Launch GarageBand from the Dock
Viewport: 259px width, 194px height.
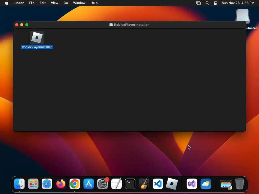(144, 184)
